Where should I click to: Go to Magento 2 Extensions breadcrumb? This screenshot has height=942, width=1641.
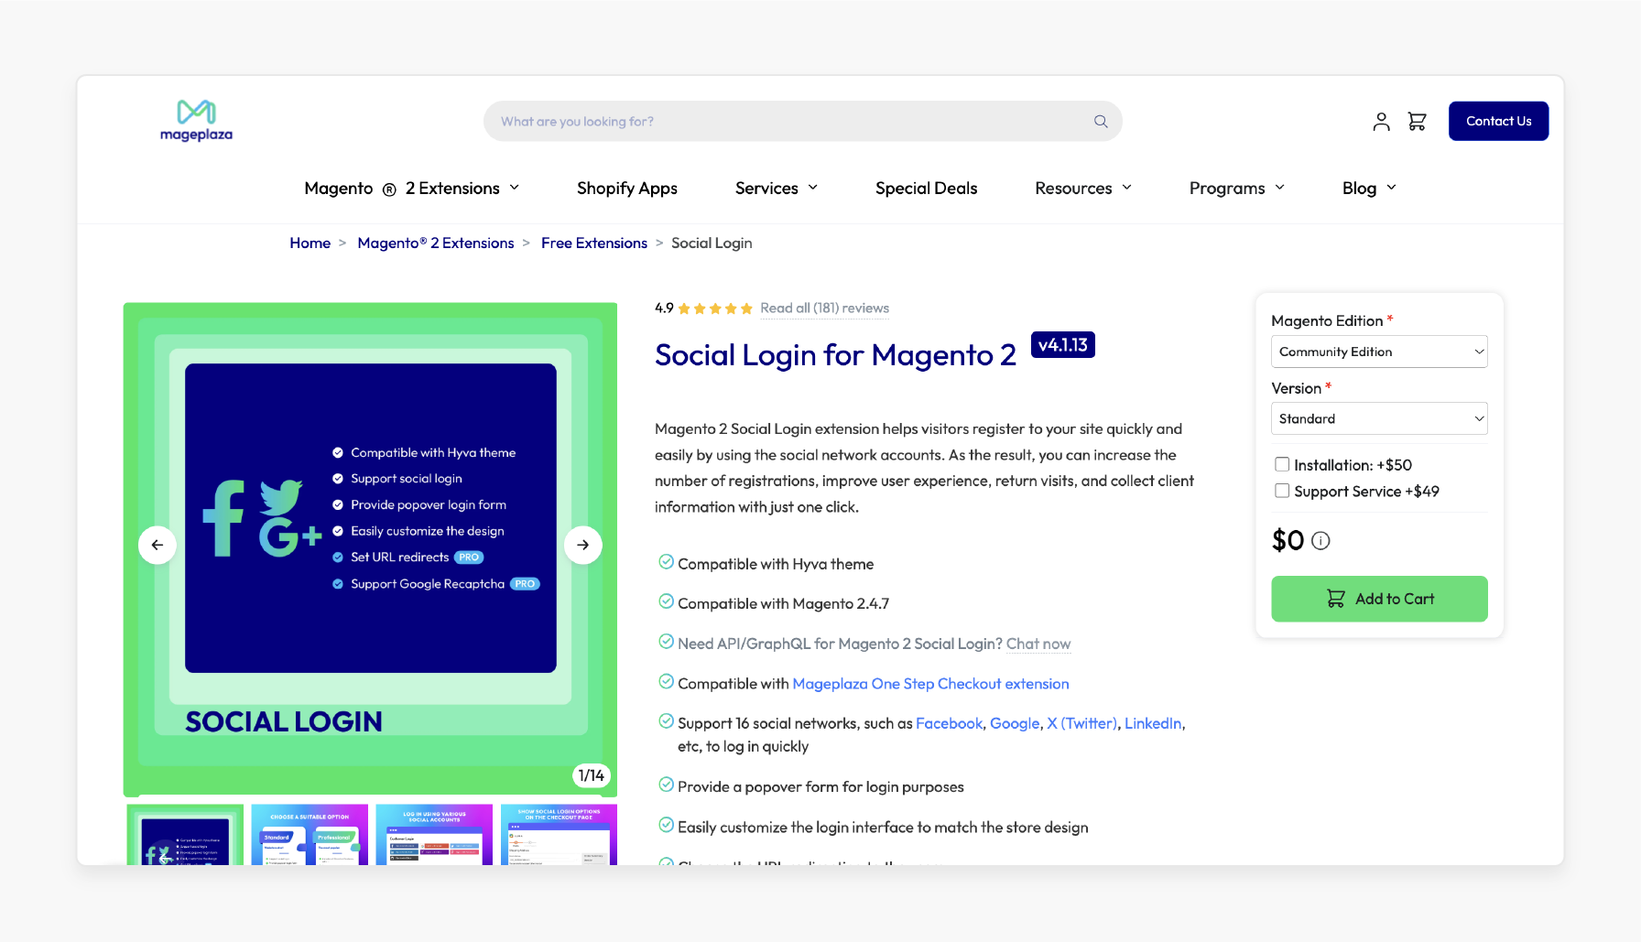tap(436, 243)
